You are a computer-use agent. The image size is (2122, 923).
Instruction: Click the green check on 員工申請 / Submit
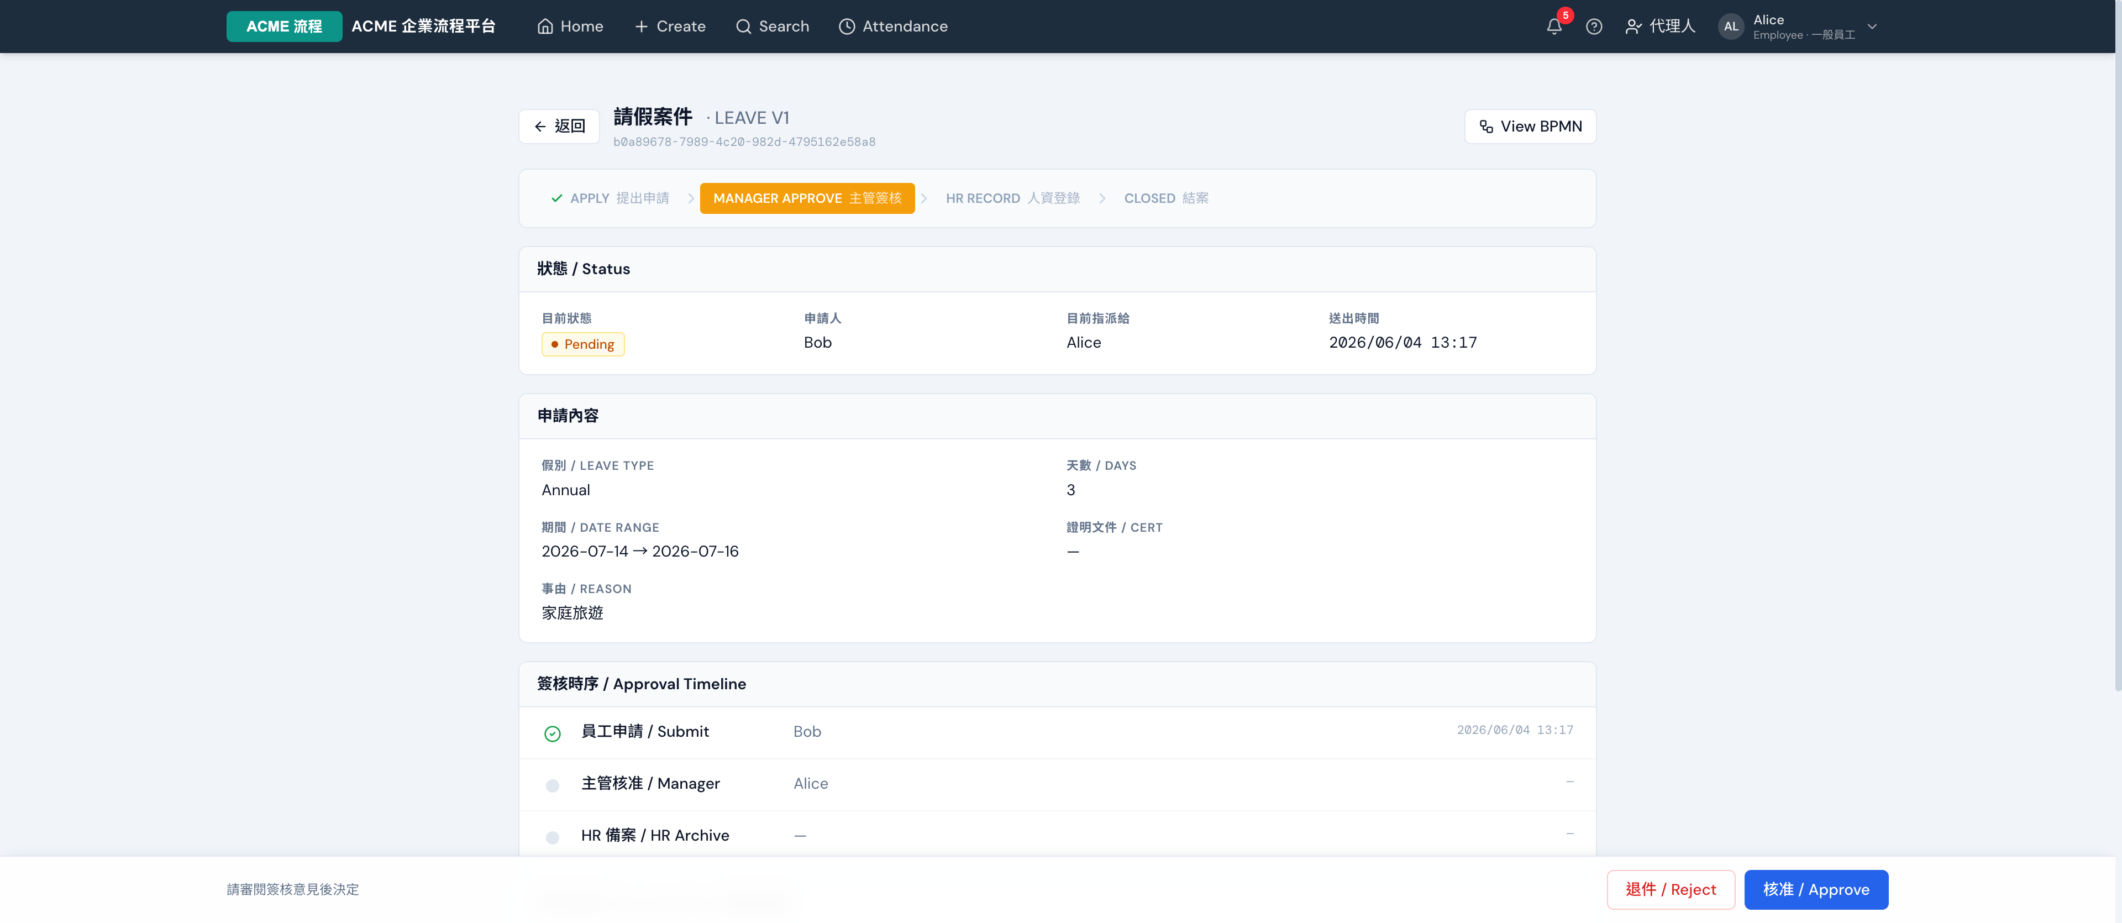pos(552,733)
